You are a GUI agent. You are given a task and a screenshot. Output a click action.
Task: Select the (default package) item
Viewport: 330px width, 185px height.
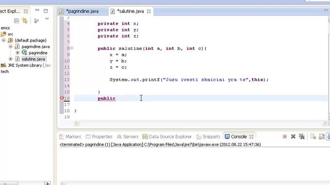click(30, 40)
